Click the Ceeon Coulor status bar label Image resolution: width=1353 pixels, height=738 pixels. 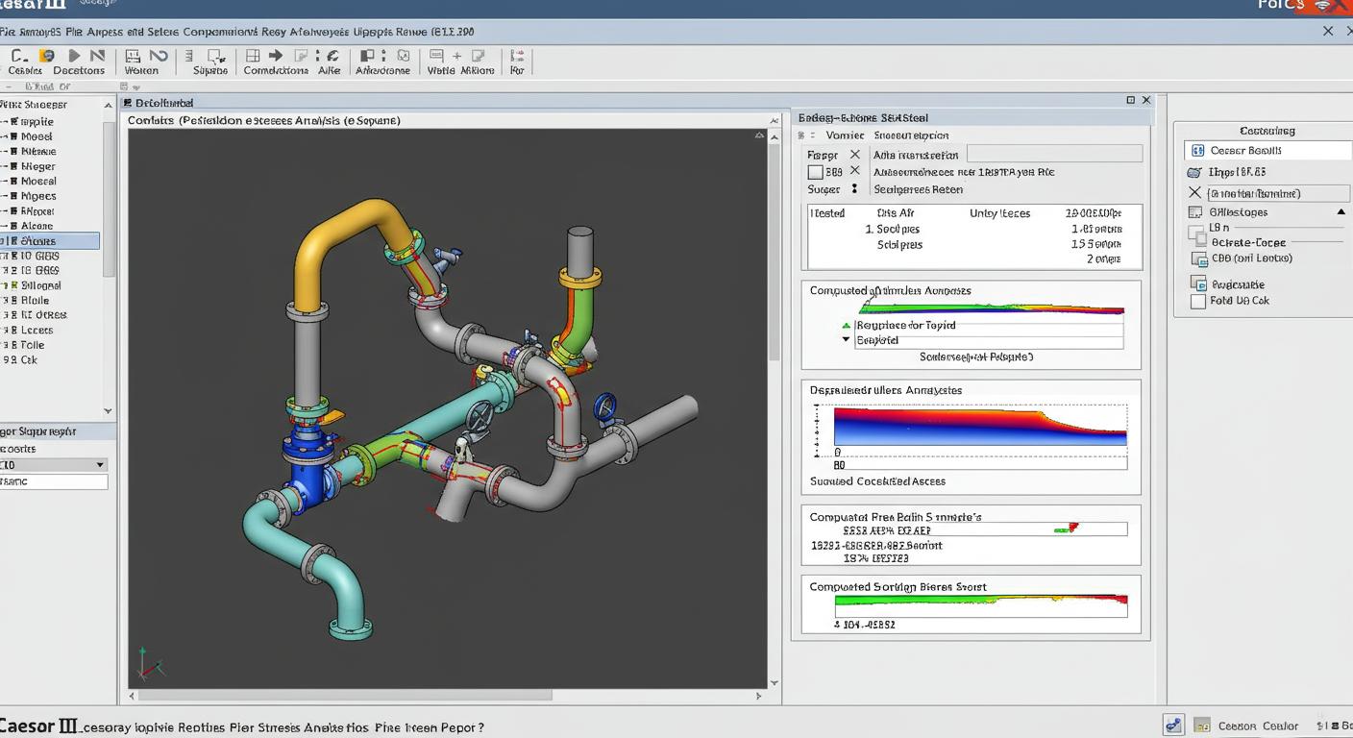[x=1258, y=726]
